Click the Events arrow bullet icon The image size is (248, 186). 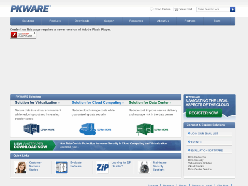189,142
